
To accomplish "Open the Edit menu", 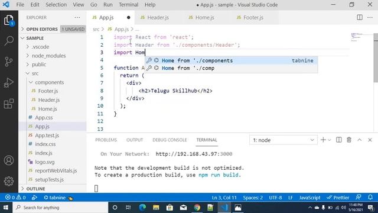I will click(35, 5).
